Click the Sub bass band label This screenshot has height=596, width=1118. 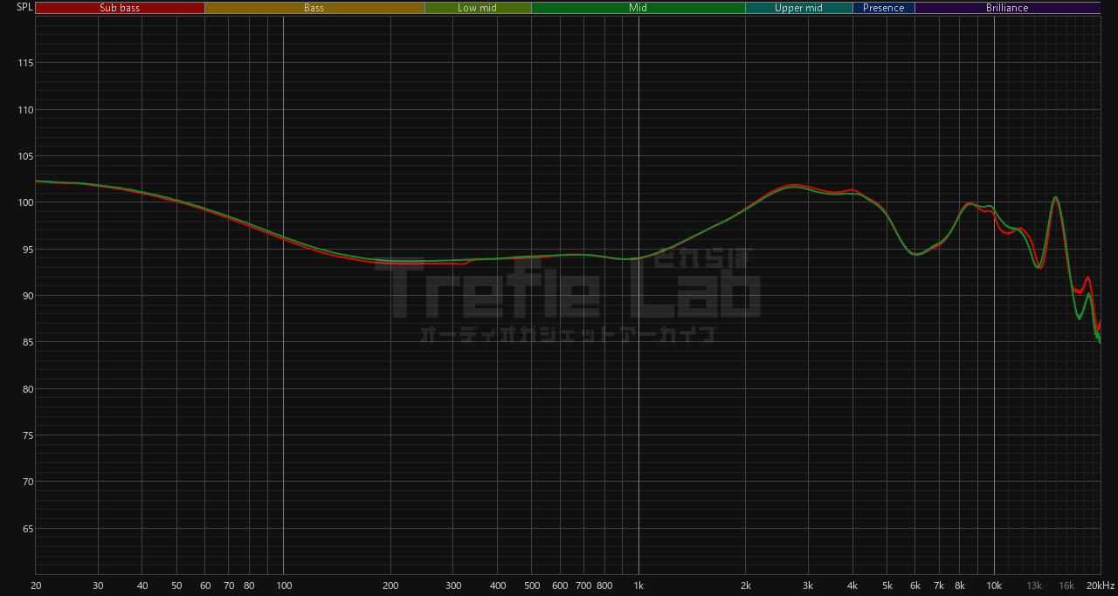pyautogui.click(x=120, y=8)
